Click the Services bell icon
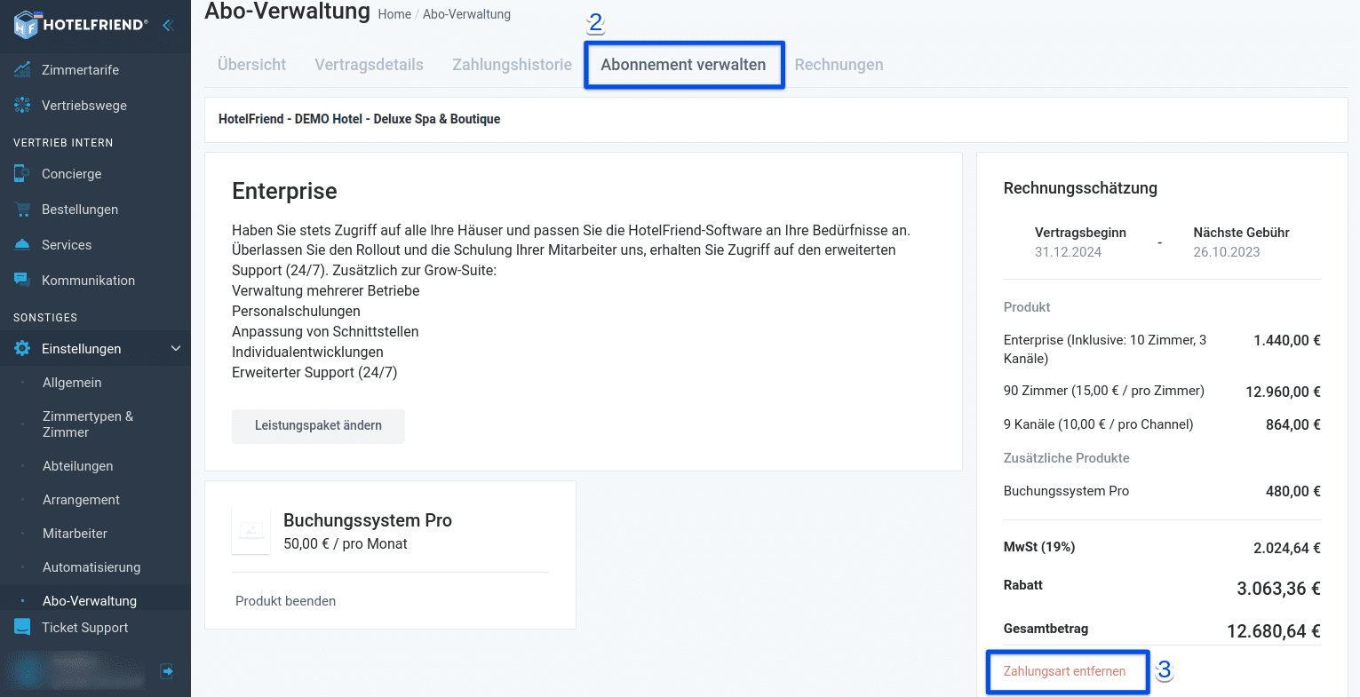The image size is (1360, 697). [x=22, y=244]
